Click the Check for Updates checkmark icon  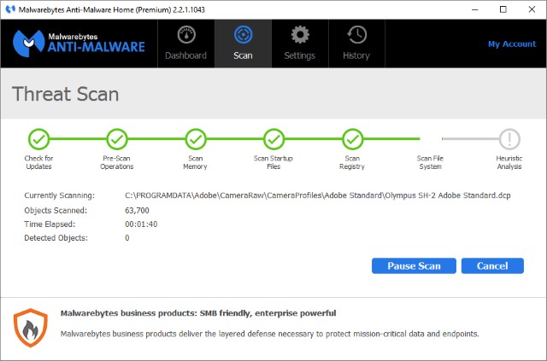[x=38, y=138]
